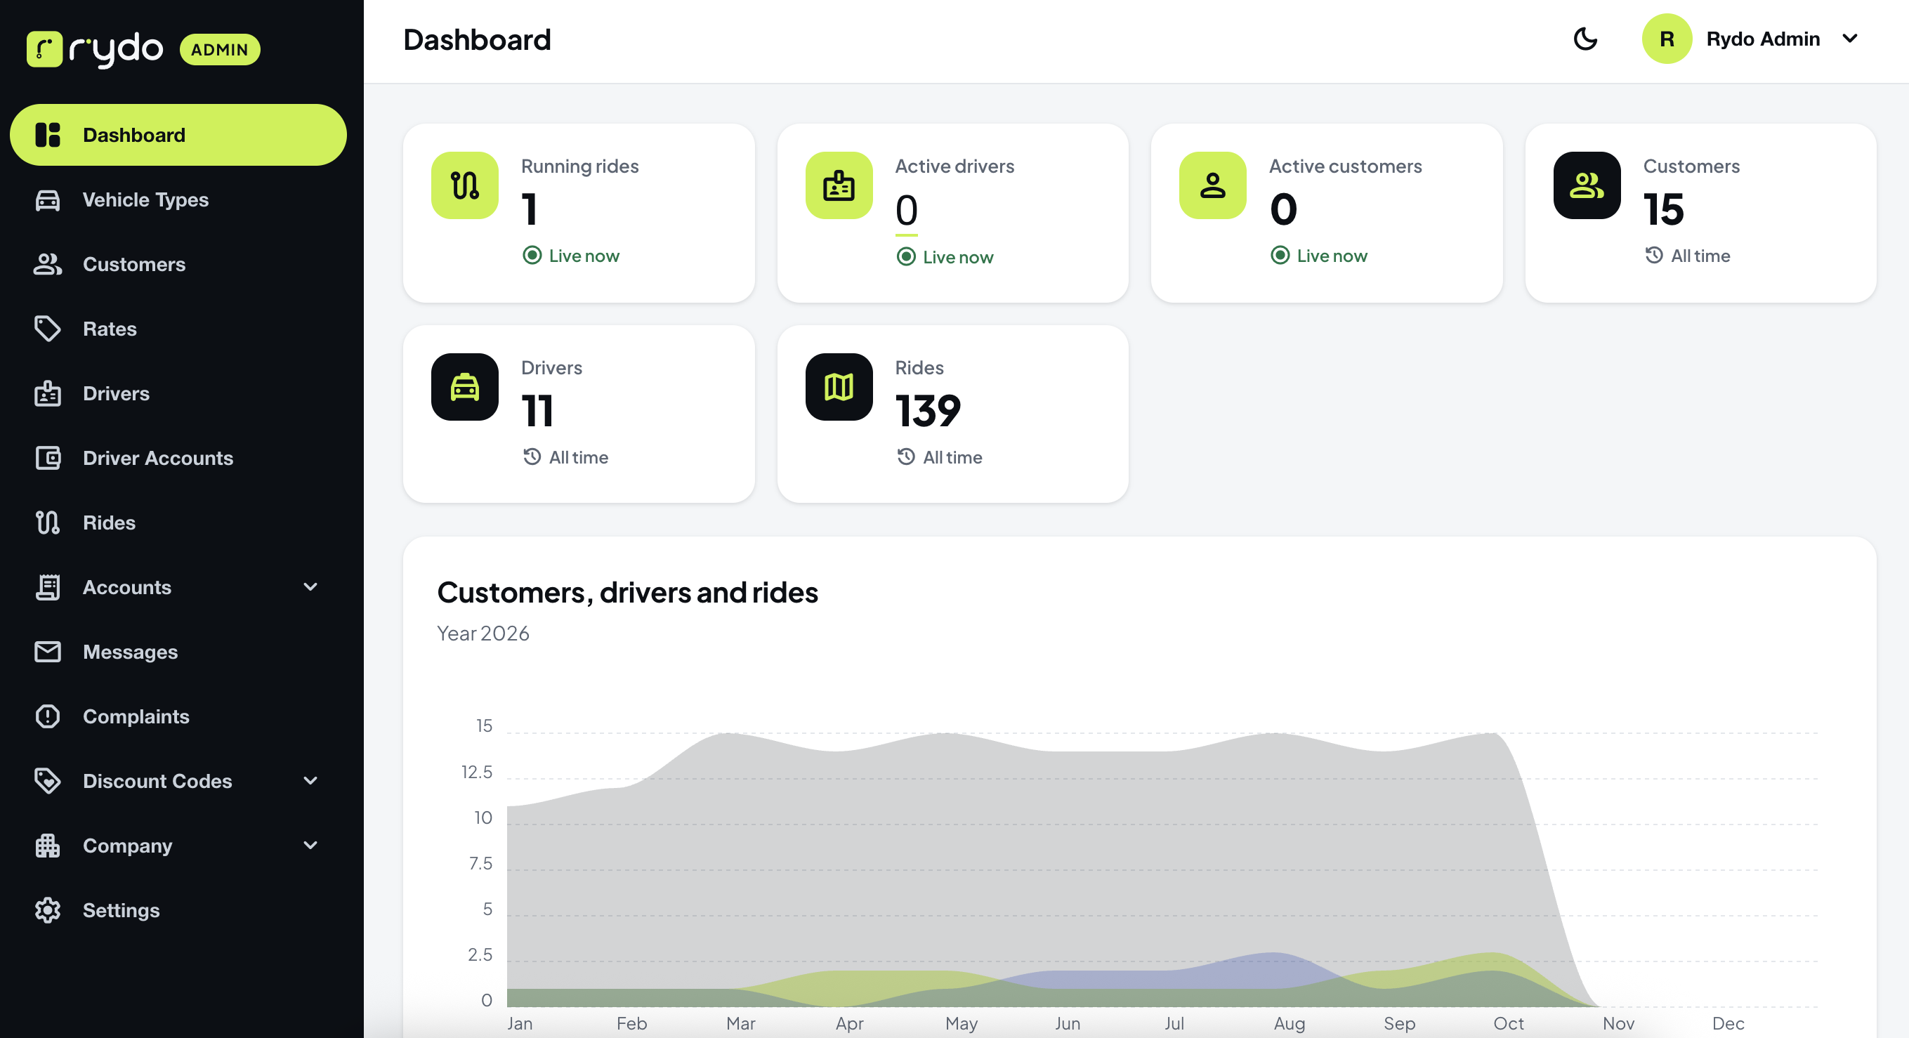Click the Drivers card taxi icon

point(465,387)
